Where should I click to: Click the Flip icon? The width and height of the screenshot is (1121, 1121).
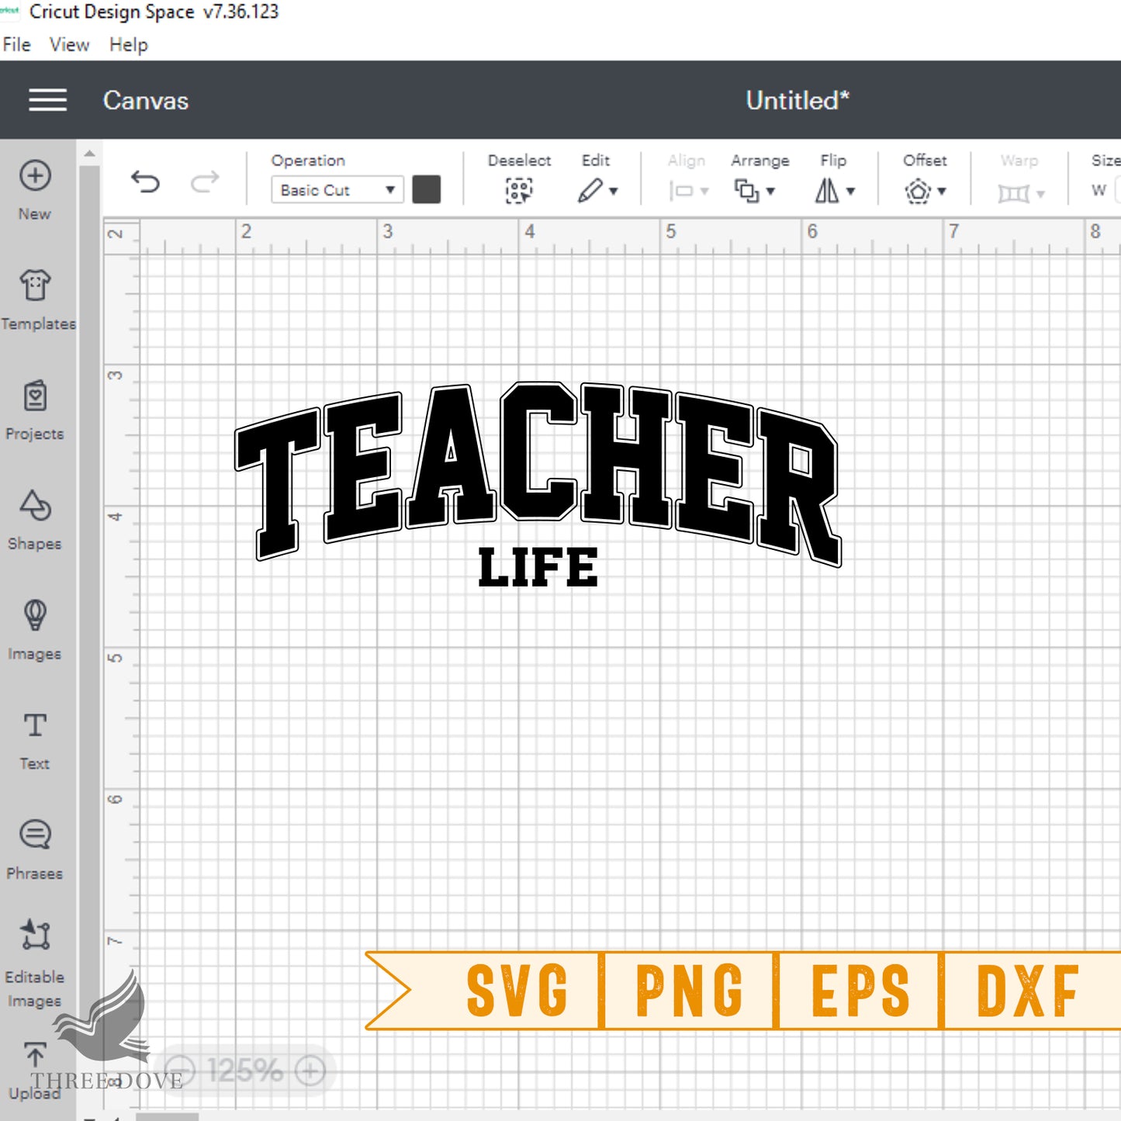click(x=827, y=191)
